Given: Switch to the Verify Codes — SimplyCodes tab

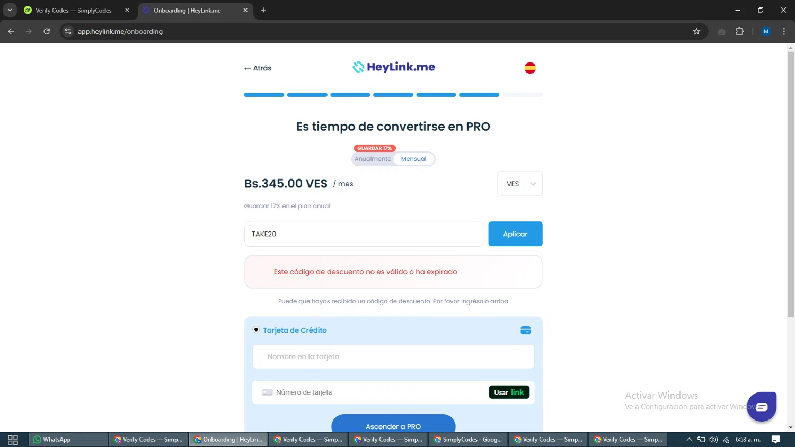Looking at the screenshot, I should 74,10.
